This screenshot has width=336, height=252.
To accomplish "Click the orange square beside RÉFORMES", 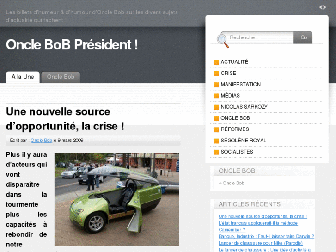I will [x=216, y=129].
